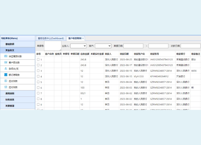Switch to the 看板任务中心(Dashboard) tab
The image size is (201, 145).
51,38
